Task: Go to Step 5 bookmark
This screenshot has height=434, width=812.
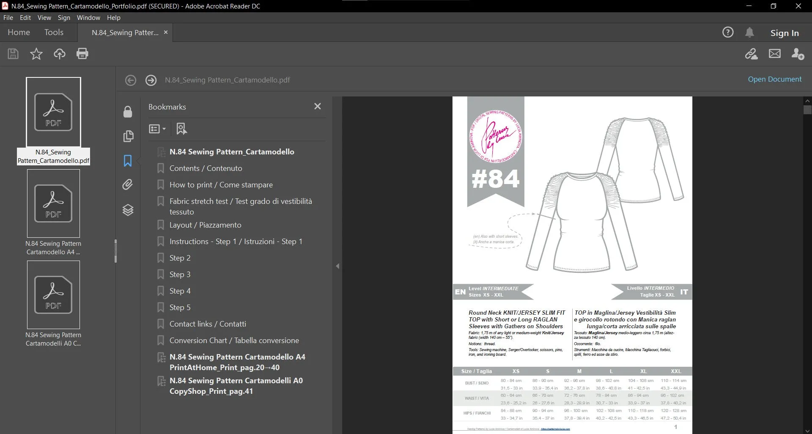Action: point(180,307)
